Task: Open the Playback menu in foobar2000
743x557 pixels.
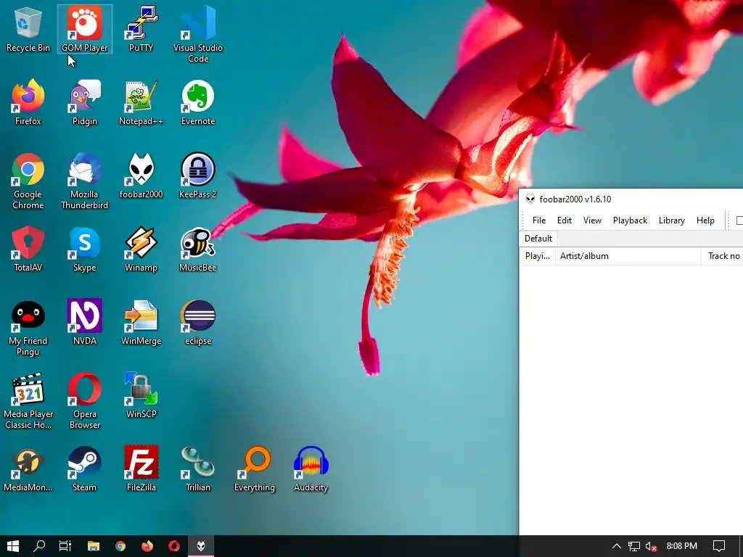Action: [630, 220]
